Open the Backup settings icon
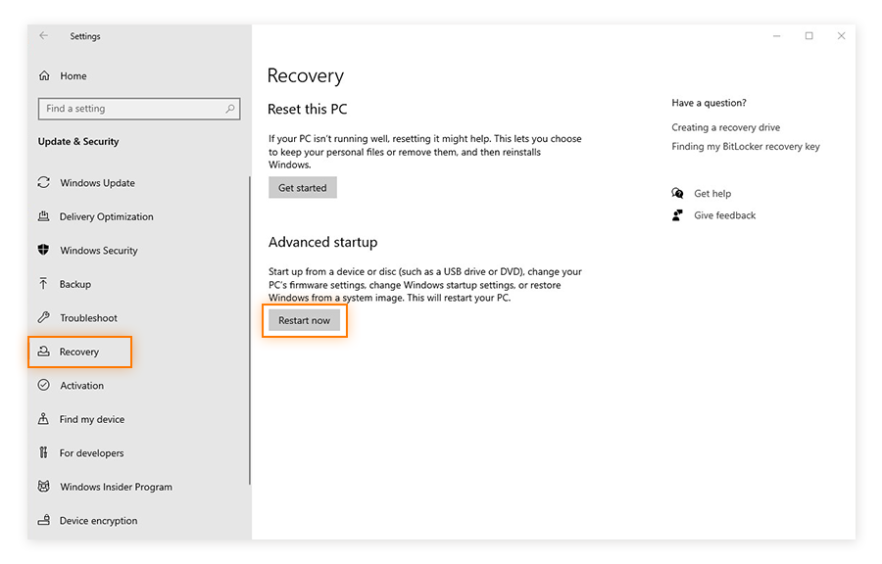 pyautogui.click(x=45, y=284)
